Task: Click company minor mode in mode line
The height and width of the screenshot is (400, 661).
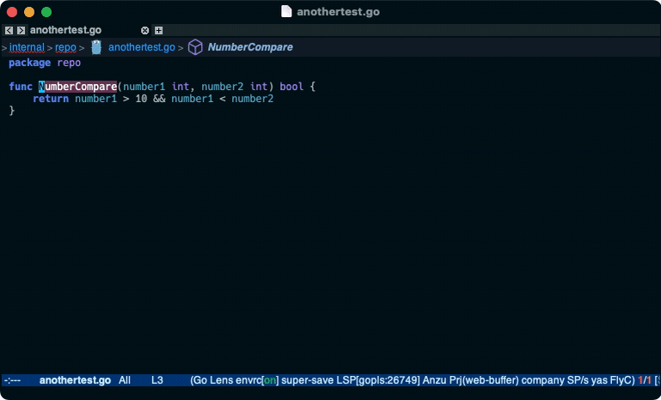Action: 542,380
